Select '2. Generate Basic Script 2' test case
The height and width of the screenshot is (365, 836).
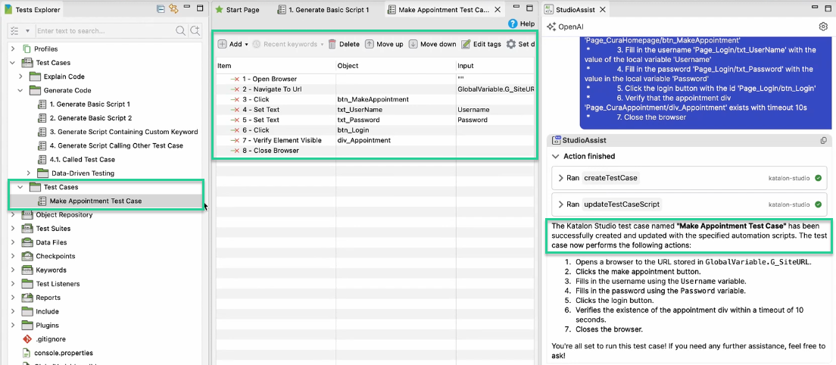click(91, 118)
